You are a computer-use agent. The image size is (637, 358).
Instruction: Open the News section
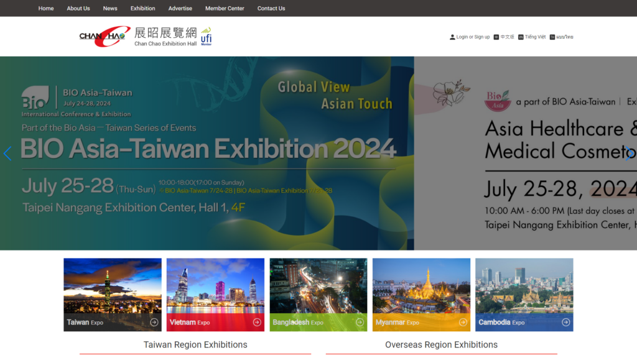pos(110,8)
